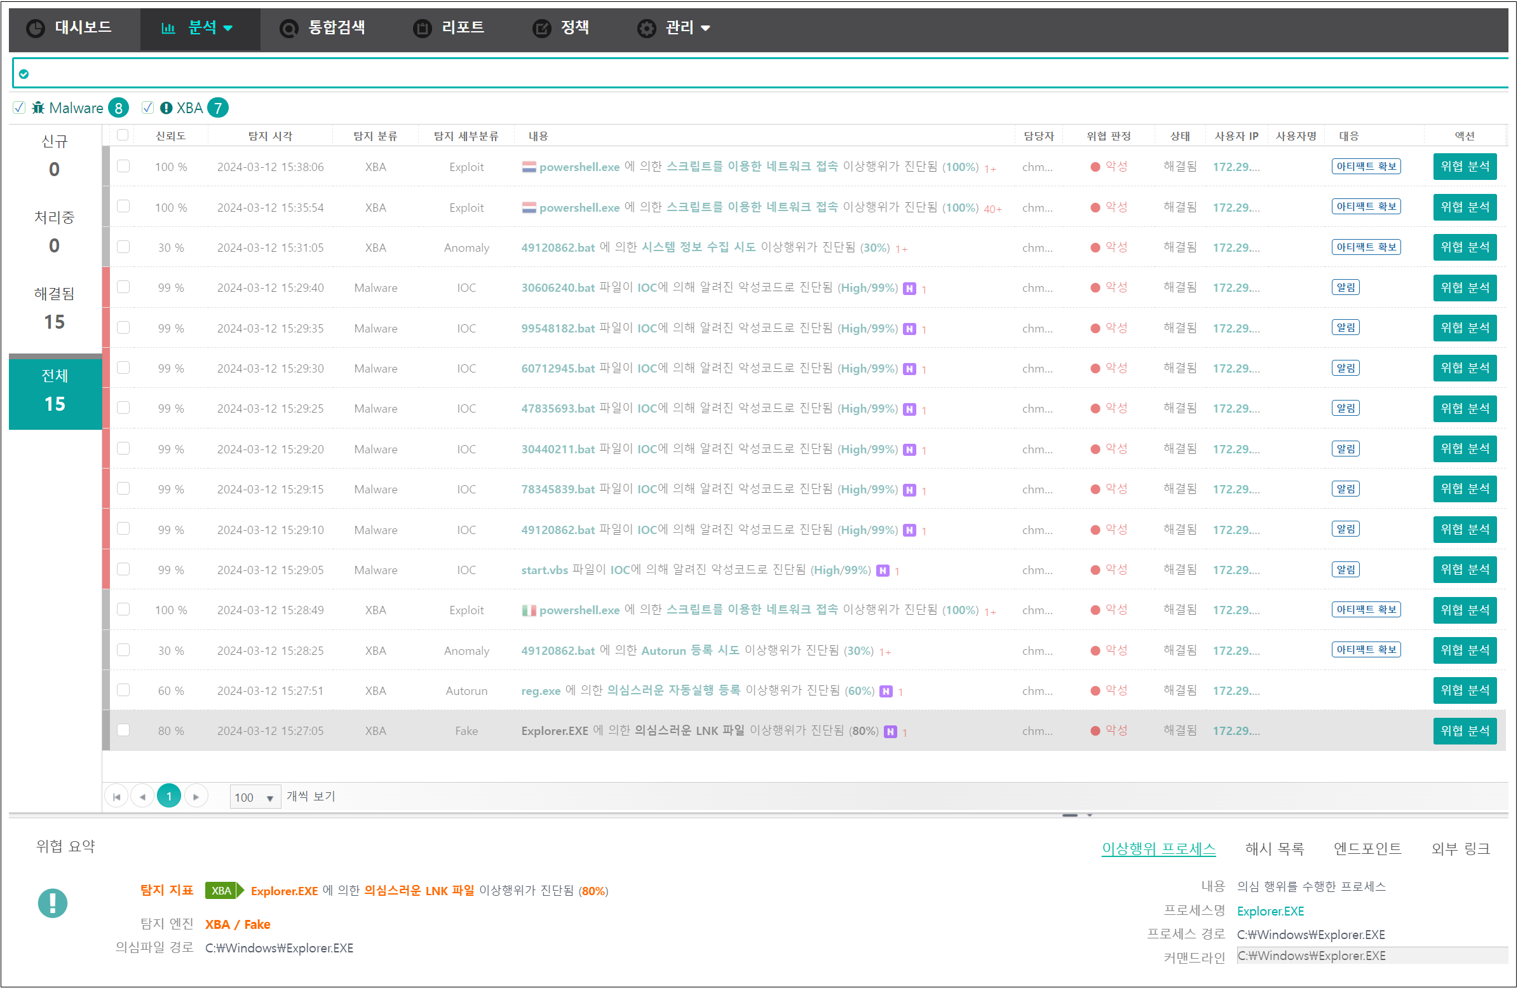Open the 분석 menu dropdown arrow
Image resolution: width=1518 pixels, height=988 pixels.
(227, 29)
